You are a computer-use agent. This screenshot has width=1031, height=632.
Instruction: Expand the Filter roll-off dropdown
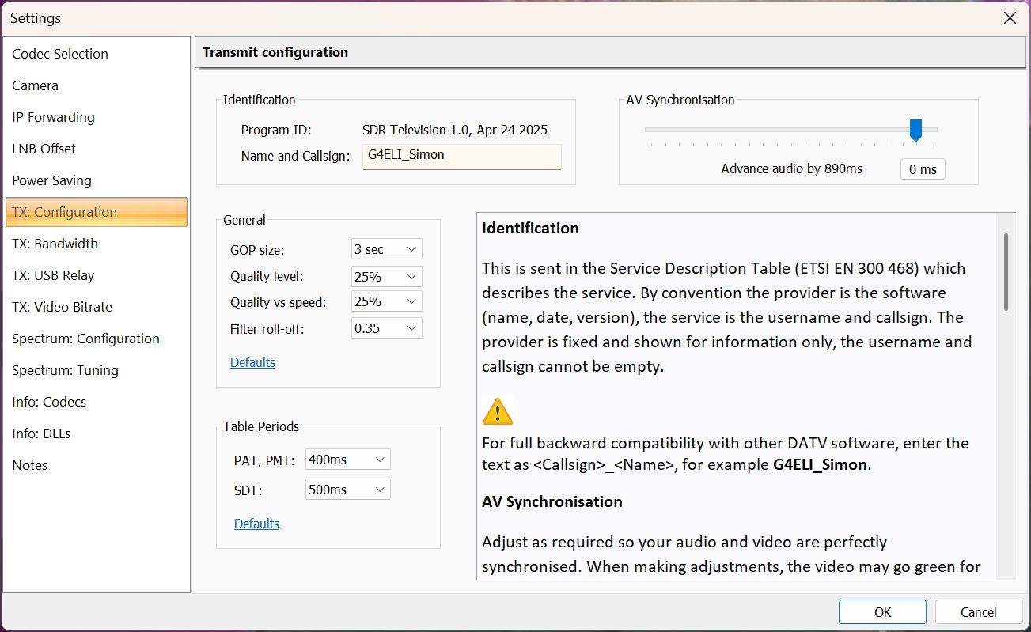(387, 328)
